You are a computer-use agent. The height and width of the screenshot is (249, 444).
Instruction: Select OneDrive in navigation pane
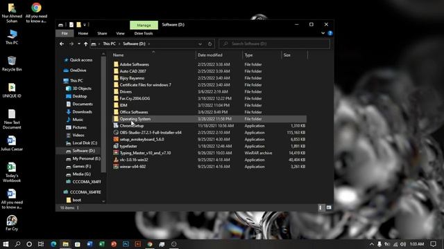78,71
